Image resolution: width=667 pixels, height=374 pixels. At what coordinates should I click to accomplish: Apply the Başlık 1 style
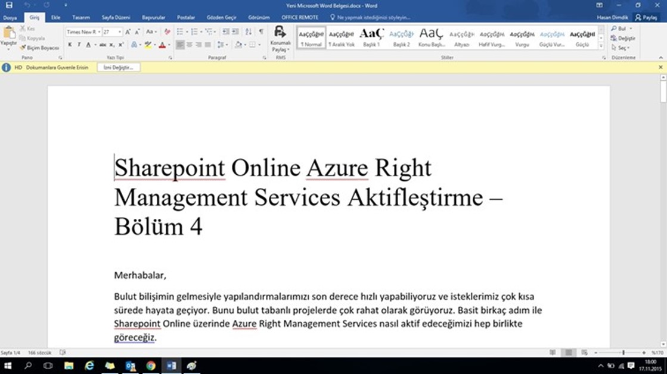click(371, 37)
